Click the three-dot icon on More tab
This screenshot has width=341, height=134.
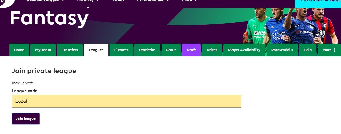[x=334, y=50]
